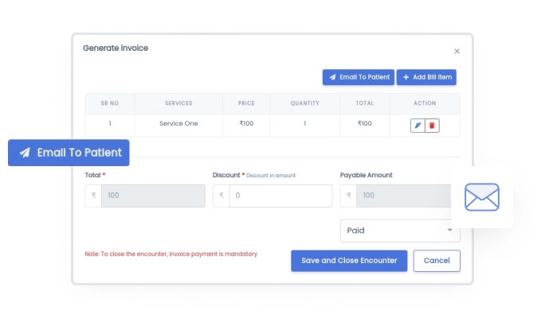Screen dimensions: 545x318
Task: Click the Total amount input field
Action: pyautogui.click(x=152, y=196)
